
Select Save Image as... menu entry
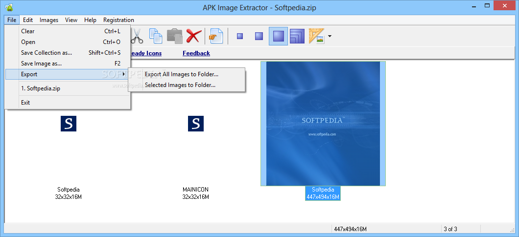(68, 64)
